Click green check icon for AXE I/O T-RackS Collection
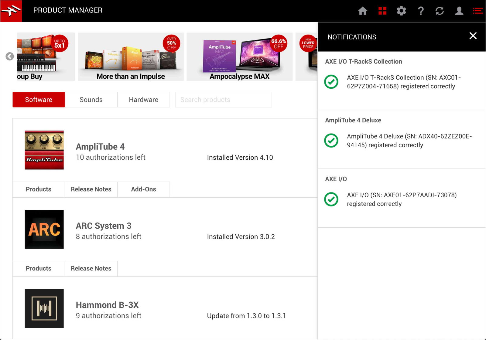 (331, 82)
